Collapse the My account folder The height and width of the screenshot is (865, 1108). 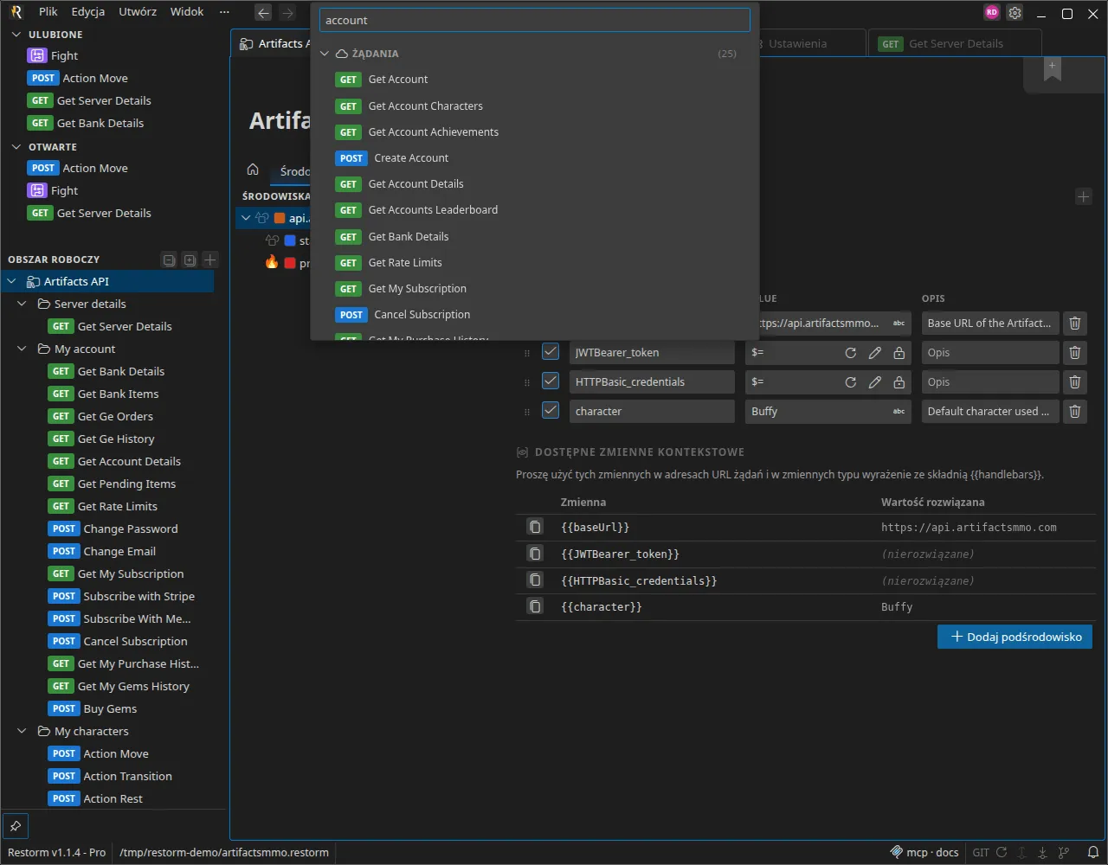[x=23, y=349]
